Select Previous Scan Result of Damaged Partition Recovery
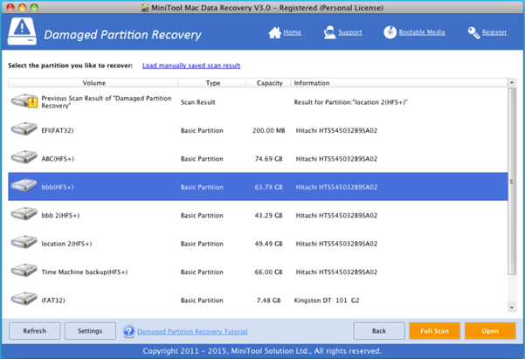Screen dimensions: 525x359 pyautogui.click(x=107, y=102)
